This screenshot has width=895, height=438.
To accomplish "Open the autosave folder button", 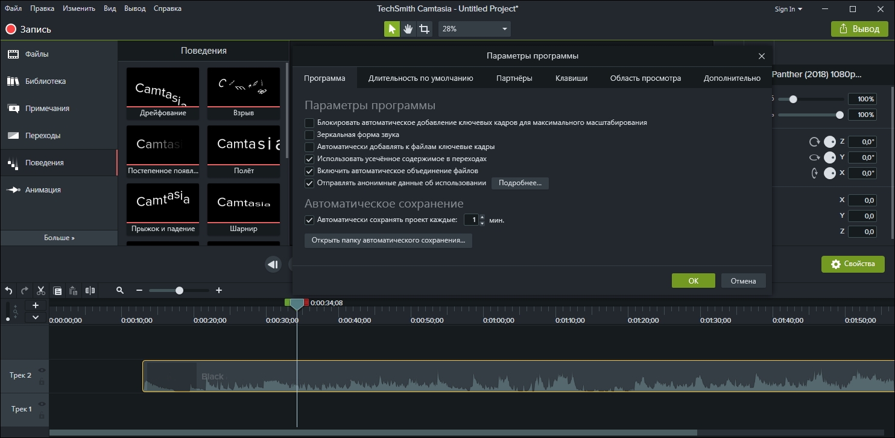I will [x=388, y=240].
